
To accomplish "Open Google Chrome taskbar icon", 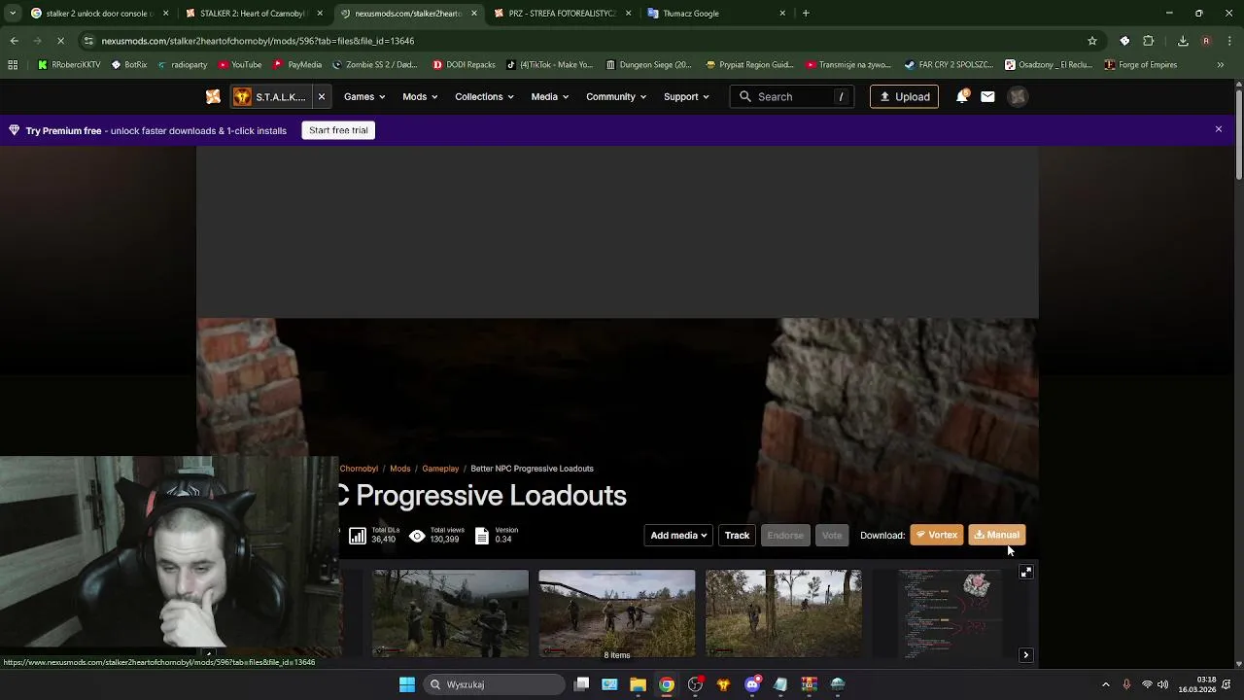I will click(x=667, y=684).
